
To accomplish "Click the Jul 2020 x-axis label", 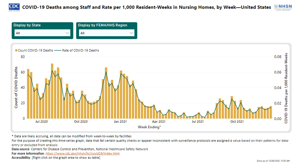I will [x=42, y=122].
